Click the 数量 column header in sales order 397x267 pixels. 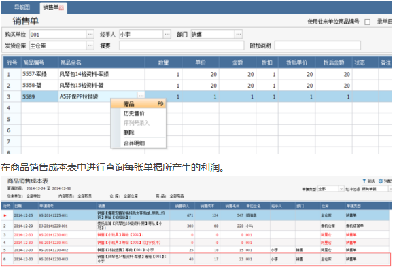tap(163, 63)
